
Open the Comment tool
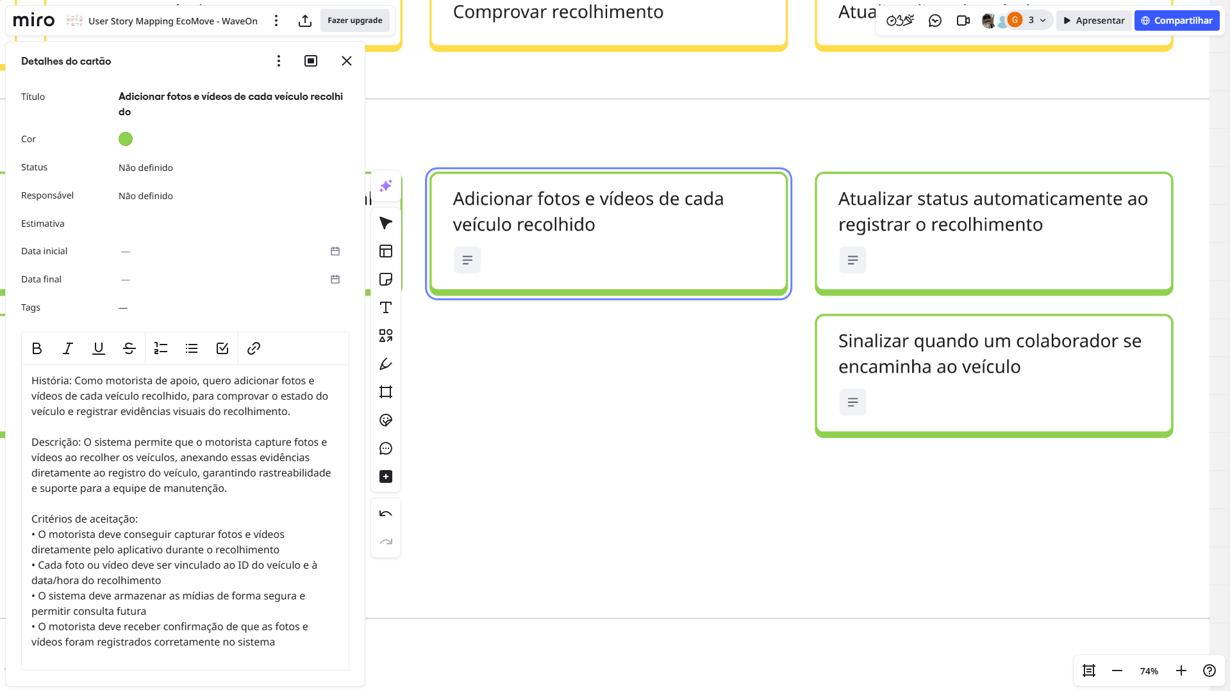[x=385, y=448]
